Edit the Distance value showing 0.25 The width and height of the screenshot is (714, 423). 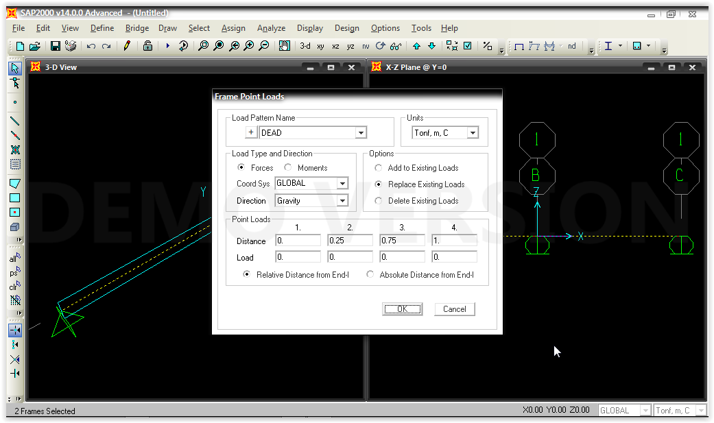coord(350,241)
